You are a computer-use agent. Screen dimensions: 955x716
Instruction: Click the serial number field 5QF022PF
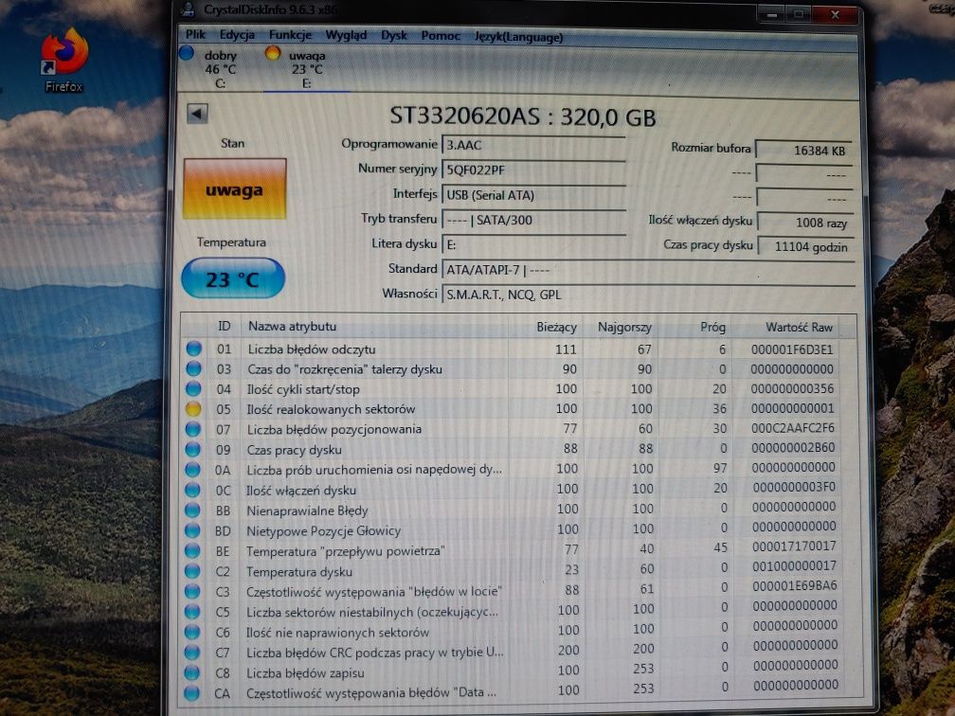(x=533, y=170)
